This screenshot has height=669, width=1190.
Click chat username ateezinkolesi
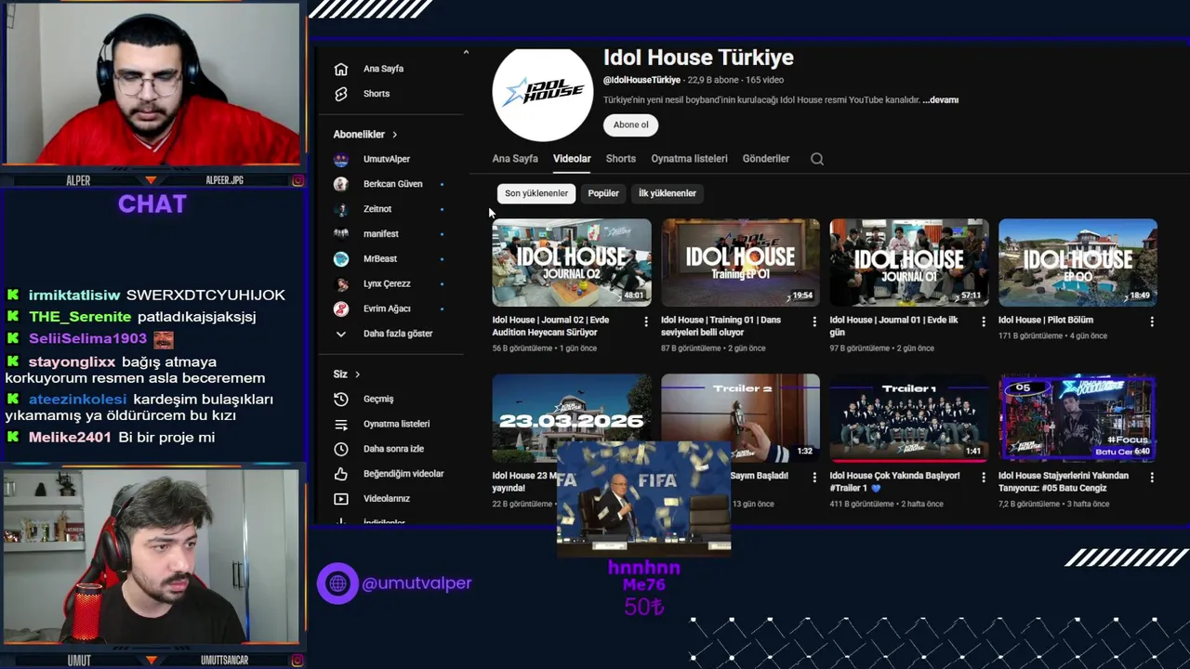coord(77,400)
